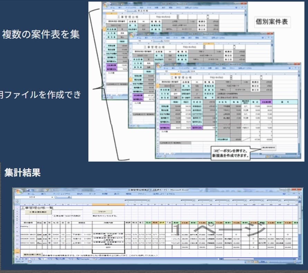Click the リセット button in summary sheet

tap(102, 211)
